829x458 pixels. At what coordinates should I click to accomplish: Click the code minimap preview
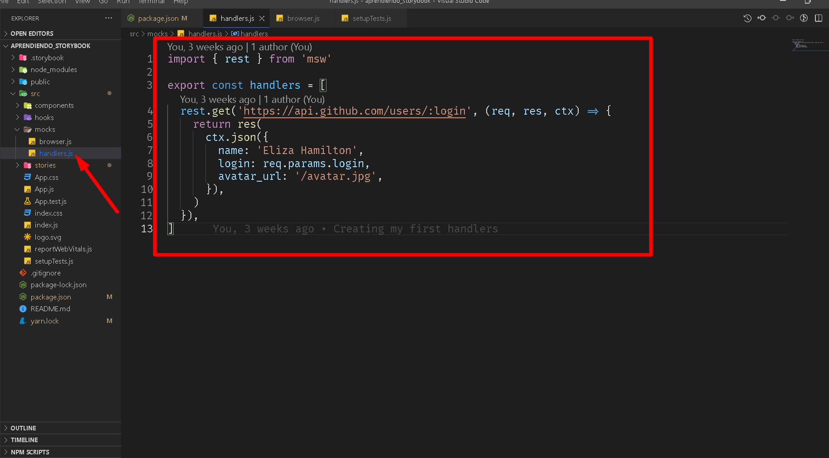(807, 45)
